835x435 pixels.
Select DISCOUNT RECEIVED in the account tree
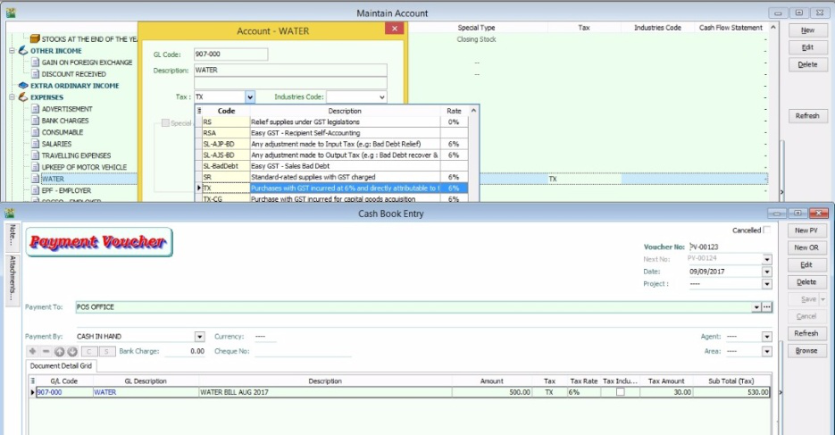coord(73,74)
